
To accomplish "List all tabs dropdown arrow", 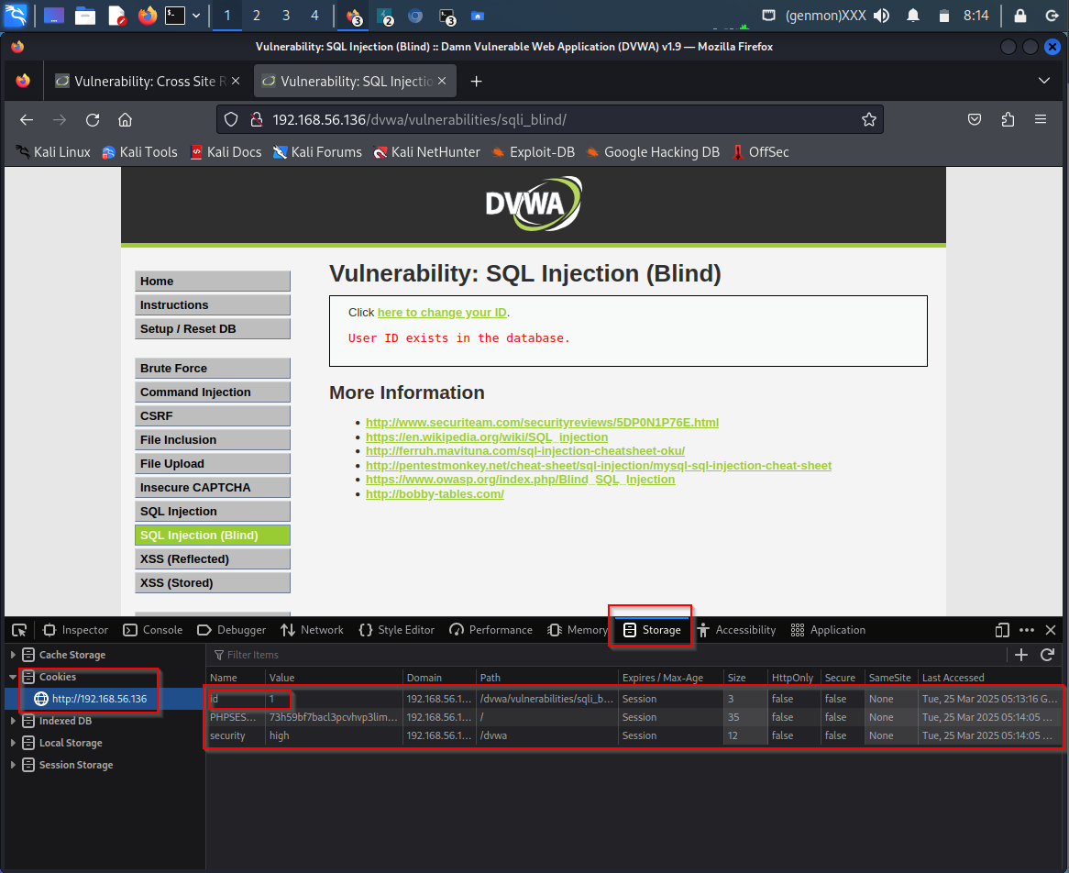I will [x=1043, y=81].
